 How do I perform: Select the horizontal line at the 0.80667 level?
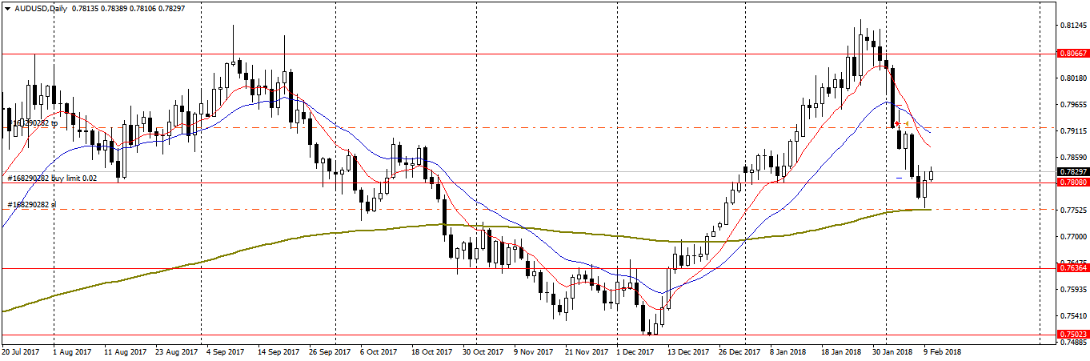pos(528,54)
